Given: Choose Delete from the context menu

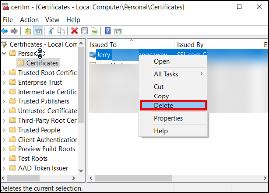Looking at the screenshot, I should pos(174,105).
